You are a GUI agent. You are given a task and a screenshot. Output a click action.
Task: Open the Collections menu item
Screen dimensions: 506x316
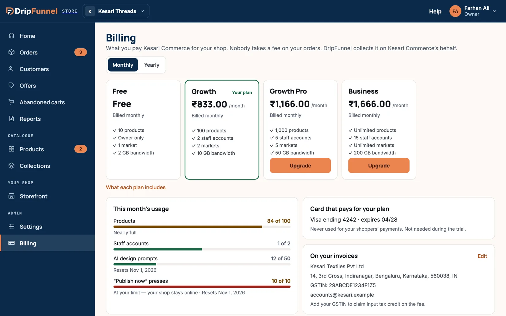47,166
